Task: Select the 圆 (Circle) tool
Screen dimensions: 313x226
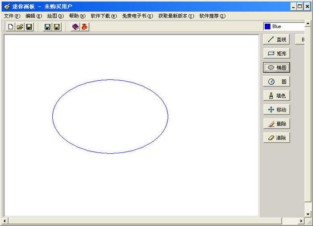Action: pyautogui.click(x=276, y=82)
